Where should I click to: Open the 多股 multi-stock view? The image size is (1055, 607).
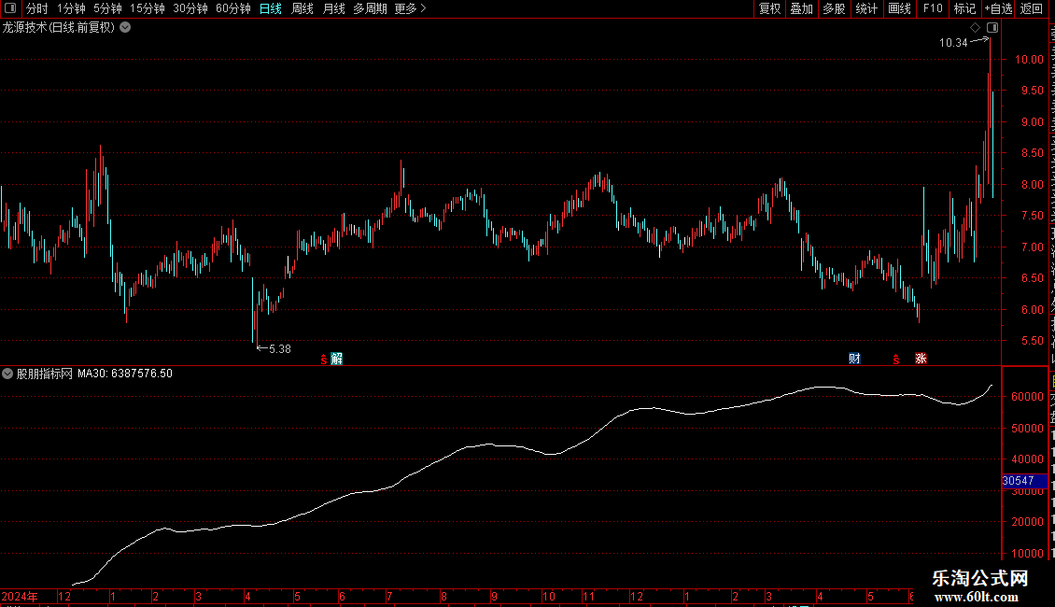[x=835, y=8]
